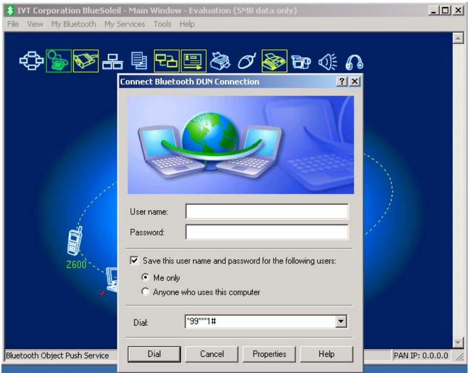The width and height of the screenshot is (470, 373).
Task: Click the Personal Area Networking service icon
Action: pos(31,61)
